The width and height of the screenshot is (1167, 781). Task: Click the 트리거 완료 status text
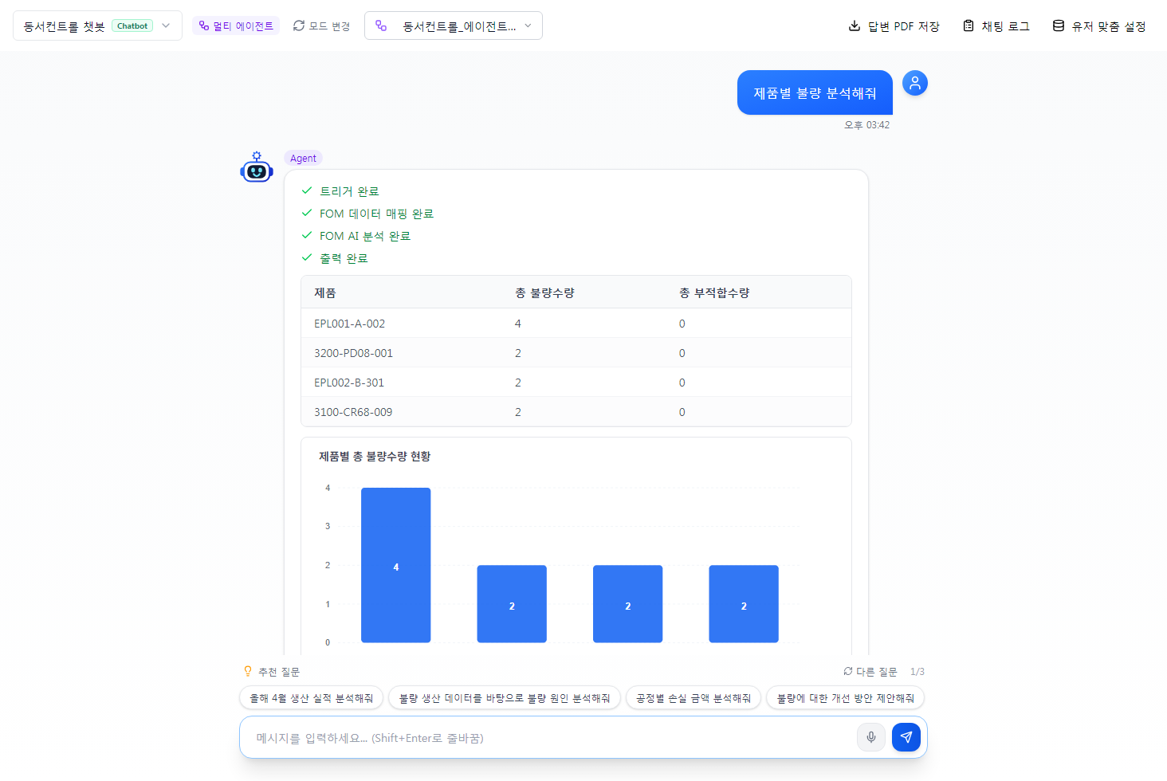coord(349,191)
